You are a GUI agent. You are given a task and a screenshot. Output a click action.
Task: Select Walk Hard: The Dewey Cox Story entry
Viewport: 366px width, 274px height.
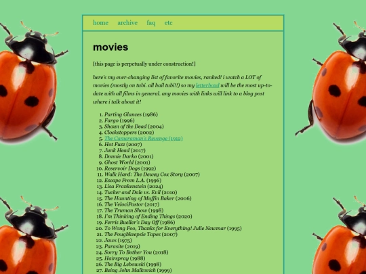[x=152, y=175]
